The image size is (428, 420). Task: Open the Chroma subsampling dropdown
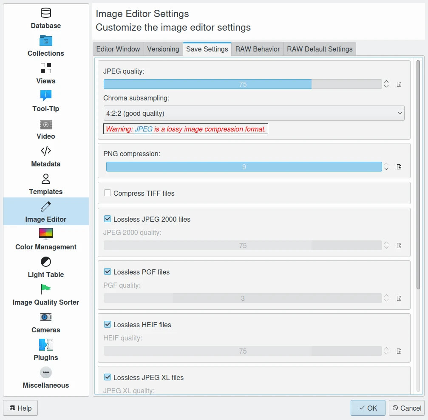(x=254, y=113)
